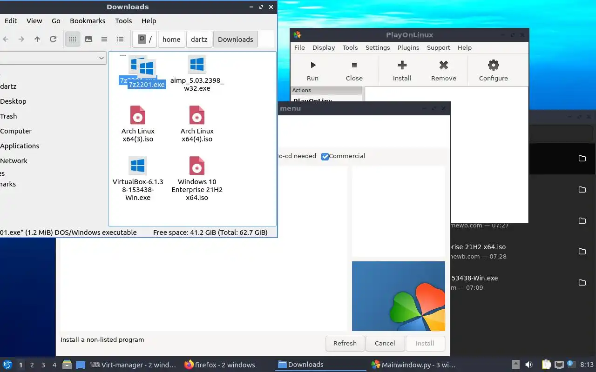
Task: Open firefox windows from the taskbar
Action: [x=220, y=365]
